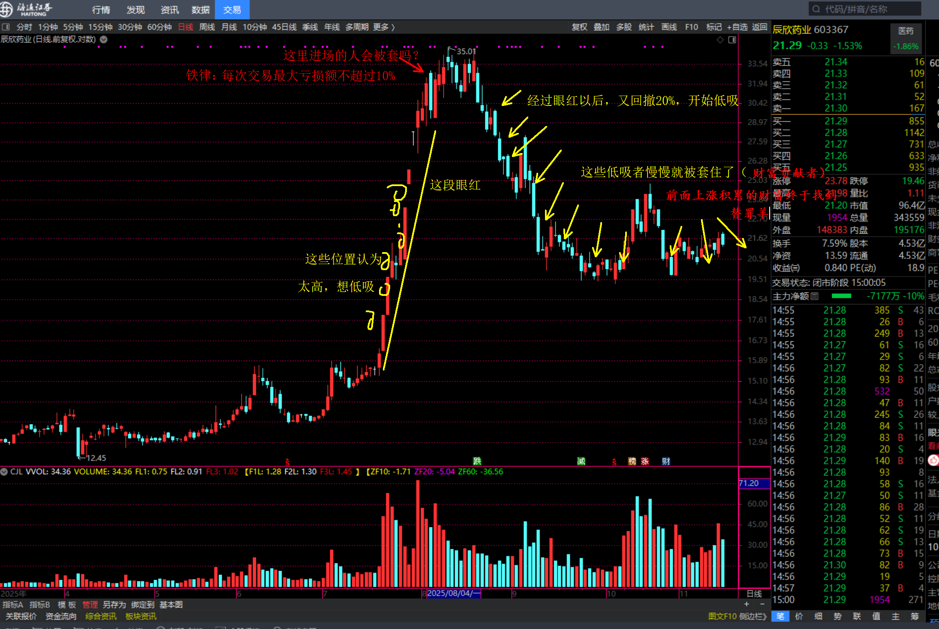Click the minus zoom-out icon below chart
Screen dimensions: 939x629
pyautogui.click(x=762, y=604)
